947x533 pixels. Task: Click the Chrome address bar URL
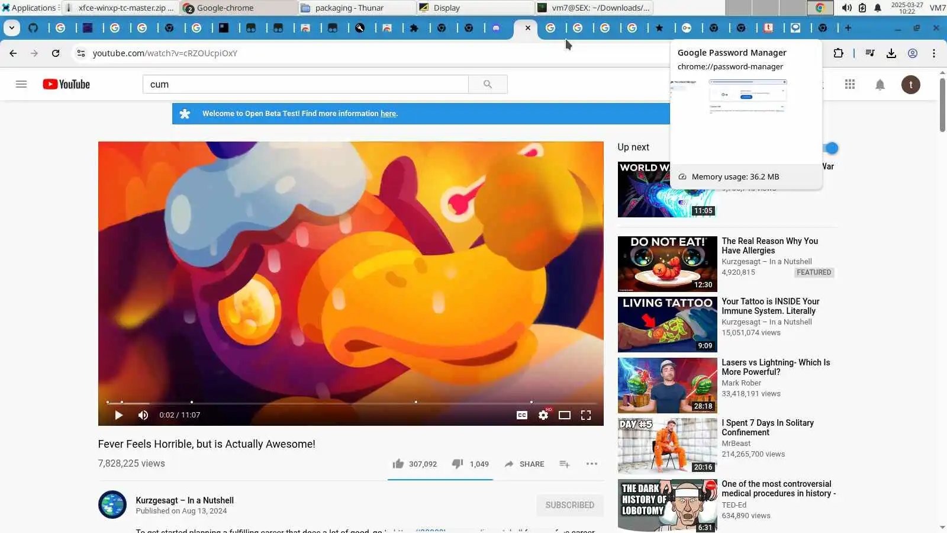[x=165, y=53]
